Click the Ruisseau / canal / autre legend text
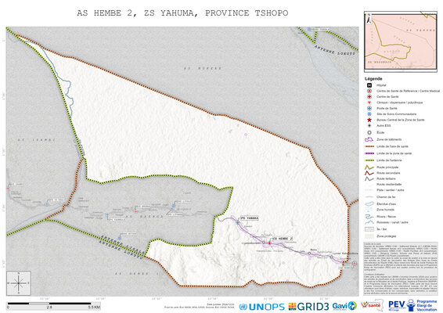 point(392,222)
